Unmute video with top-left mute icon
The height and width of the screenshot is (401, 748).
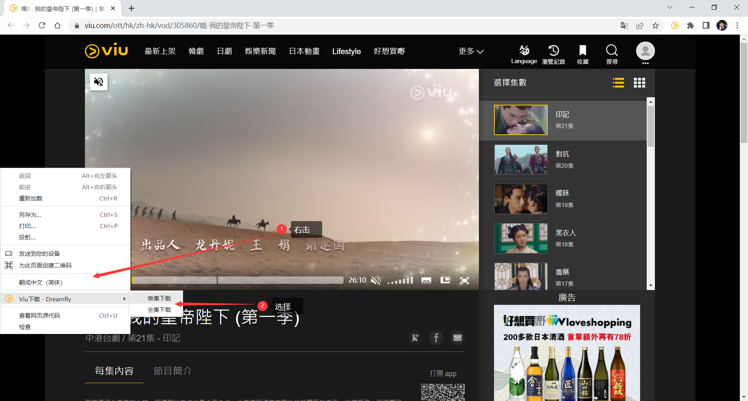tap(99, 82)
